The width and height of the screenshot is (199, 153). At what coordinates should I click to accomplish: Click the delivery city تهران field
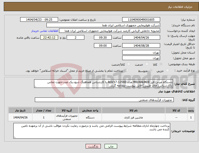click(141, 58)
